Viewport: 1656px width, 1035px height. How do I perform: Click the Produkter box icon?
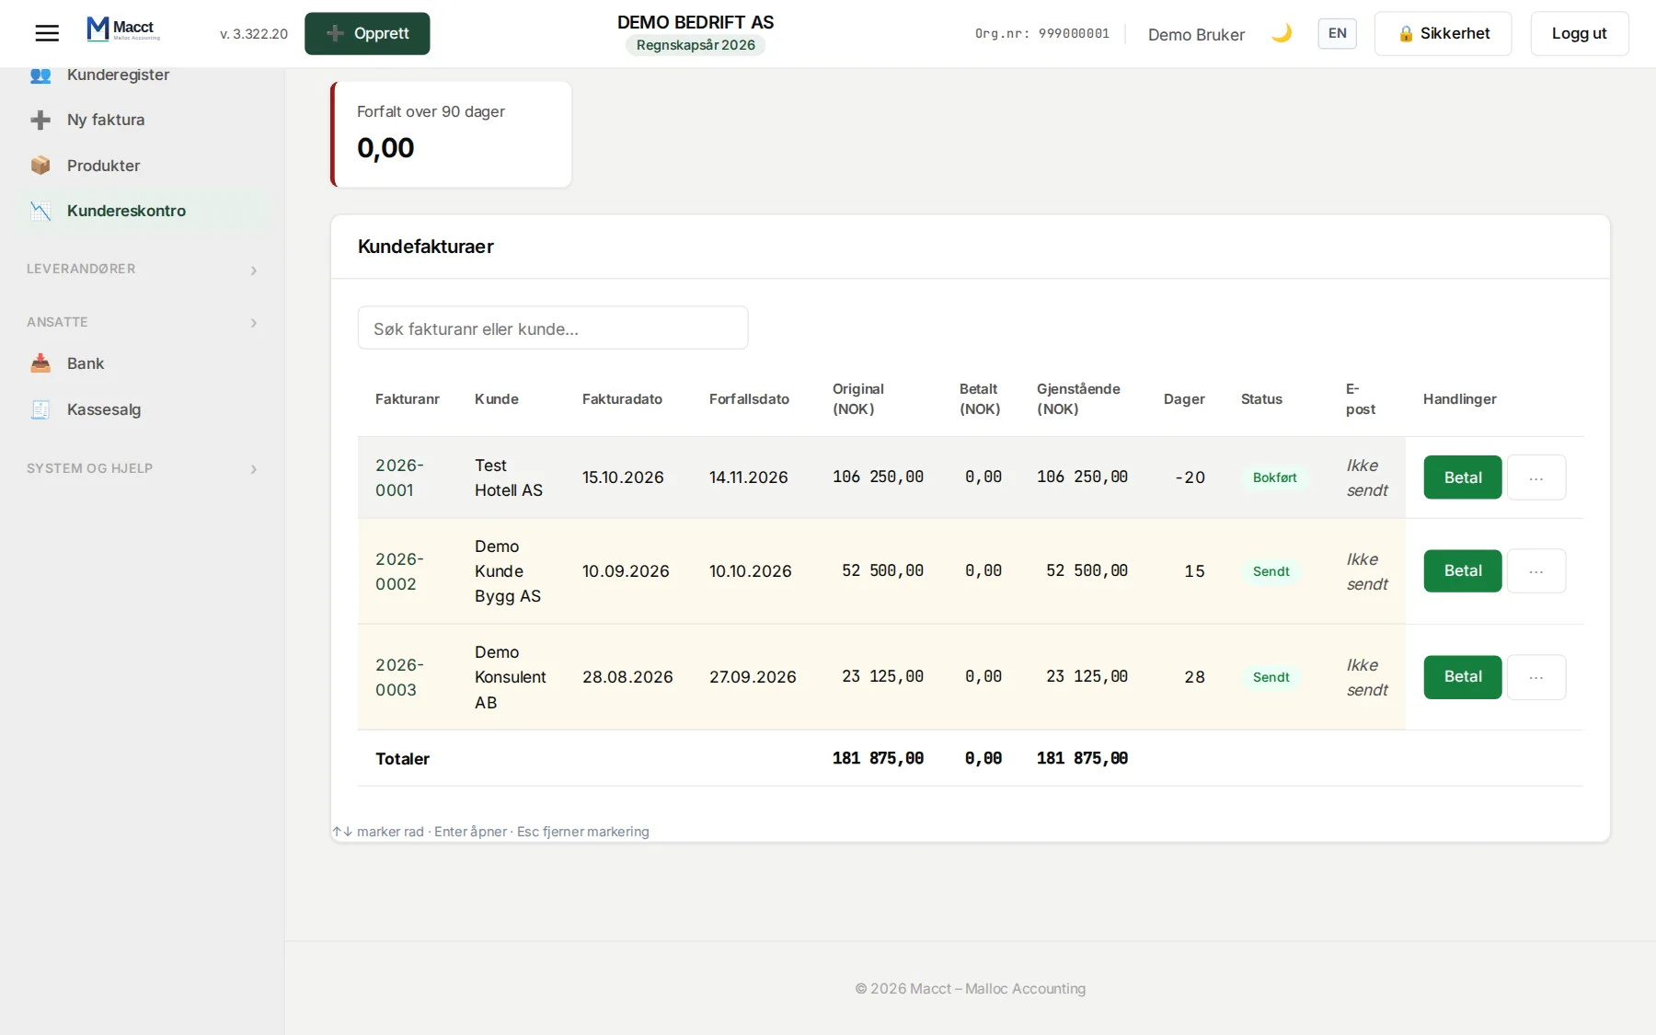(x=40, y=166)
